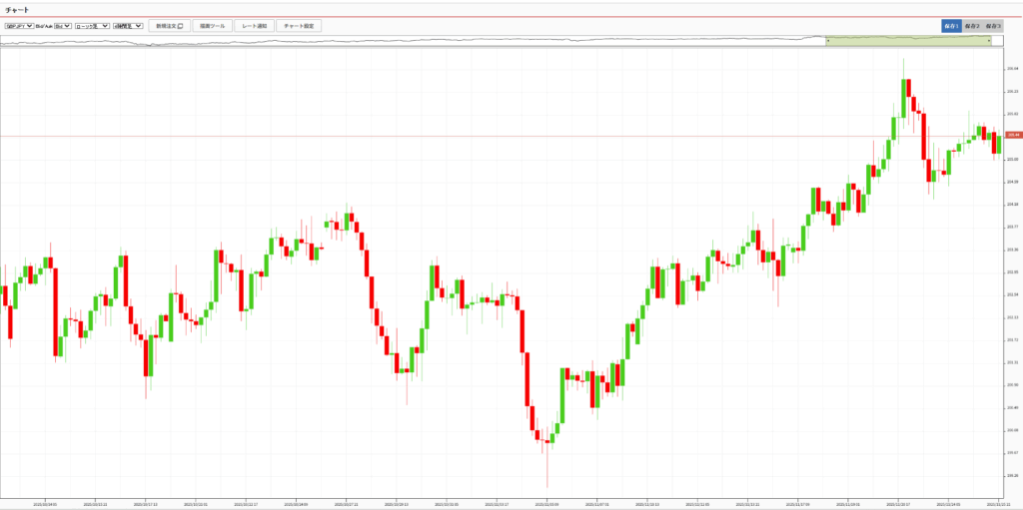This screenshot has width=1023, height=510.
Task: Open the timeframe dropdown beside ローソク足
Action: pos(128,25)
